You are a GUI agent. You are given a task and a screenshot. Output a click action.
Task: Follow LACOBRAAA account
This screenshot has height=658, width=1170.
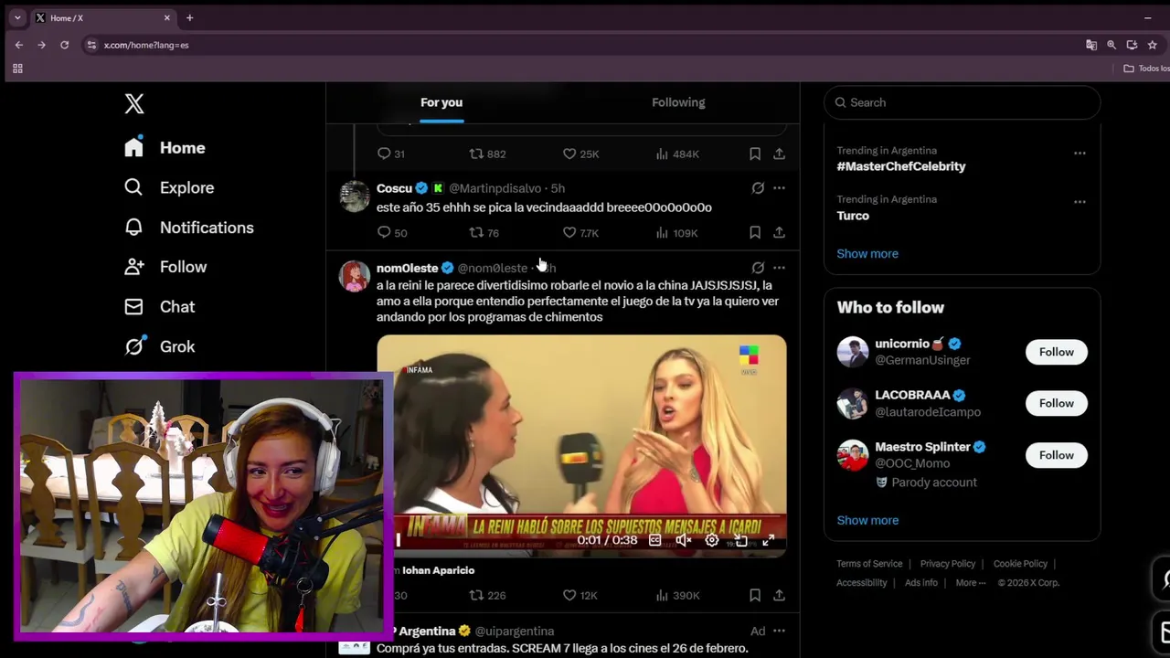(x=1056, y=403)
